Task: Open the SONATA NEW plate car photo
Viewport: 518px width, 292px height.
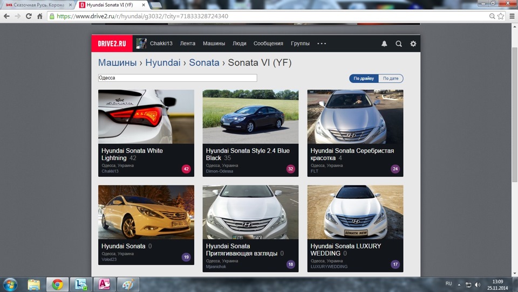Action: (355, 212)
